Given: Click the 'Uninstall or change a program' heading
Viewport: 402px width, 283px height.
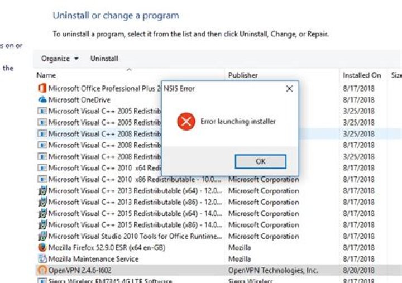Looking at the screenshot, I should [116, 16].
